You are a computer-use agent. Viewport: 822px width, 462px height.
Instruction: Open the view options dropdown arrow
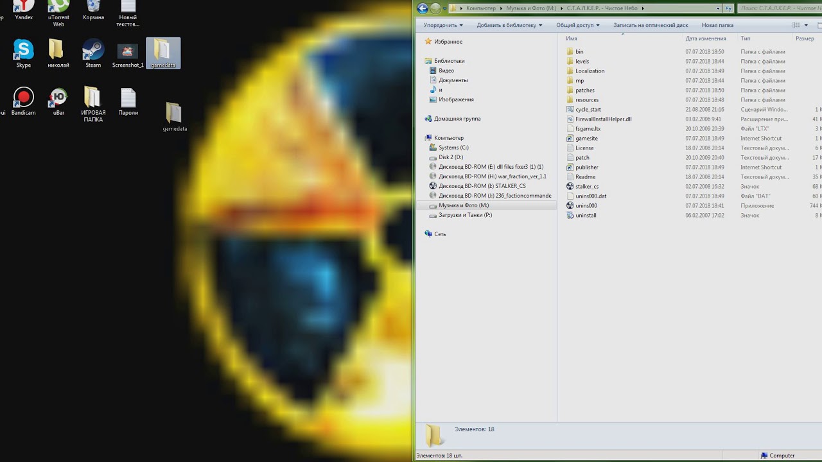(807, 26)
